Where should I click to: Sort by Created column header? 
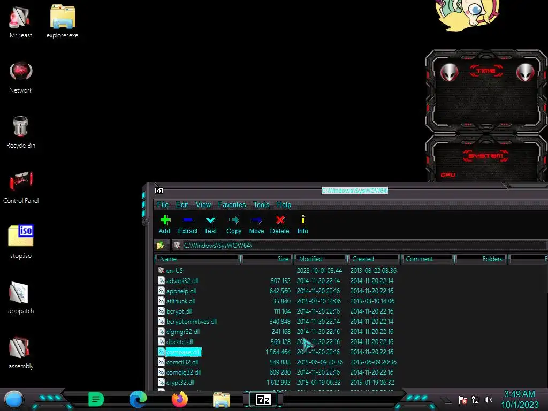(x=374, y=259)
